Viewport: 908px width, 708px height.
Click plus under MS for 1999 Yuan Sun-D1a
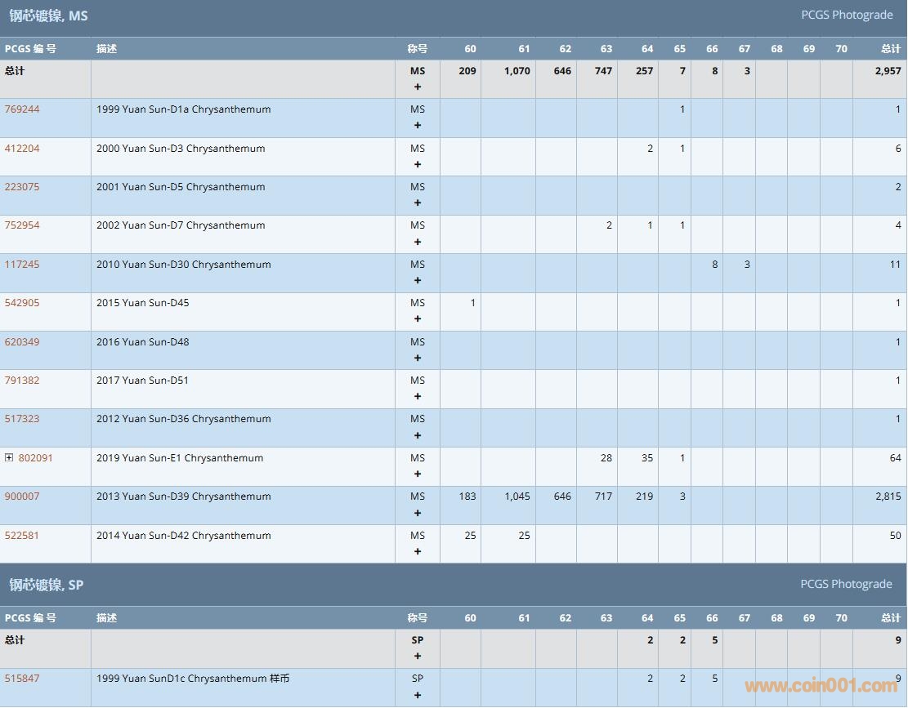tap(418, 126)
